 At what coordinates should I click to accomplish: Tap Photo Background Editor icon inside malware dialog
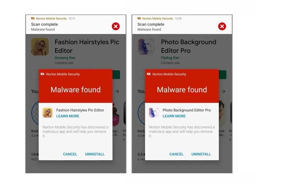point(154,113)
